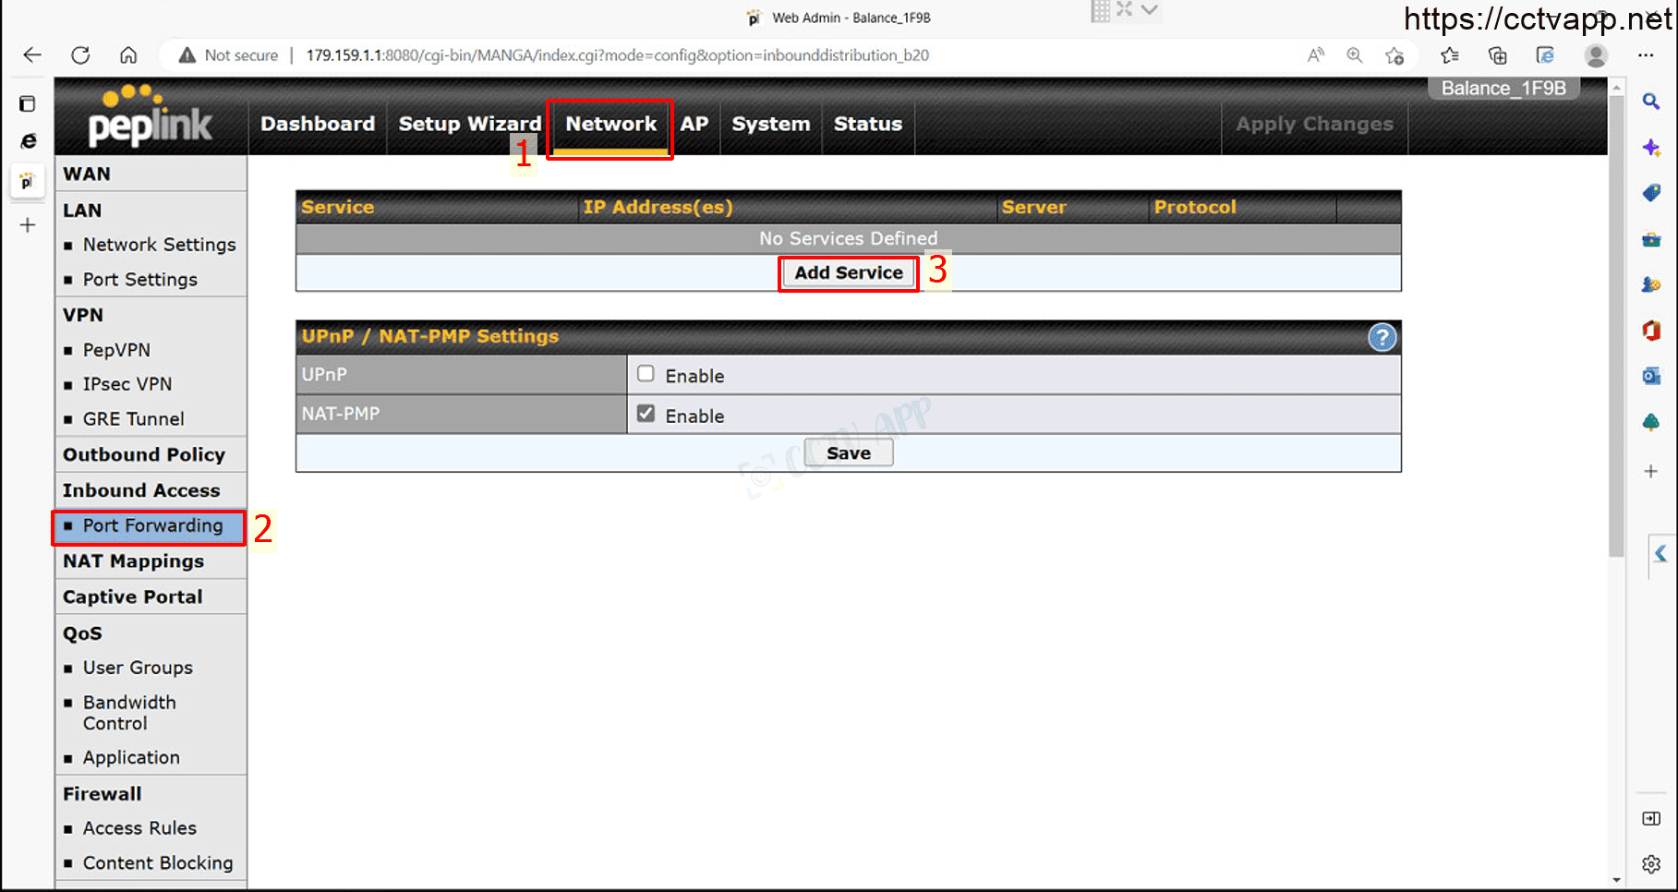
Task: Switch to the System tab
Action: click(x=770, y=124)
